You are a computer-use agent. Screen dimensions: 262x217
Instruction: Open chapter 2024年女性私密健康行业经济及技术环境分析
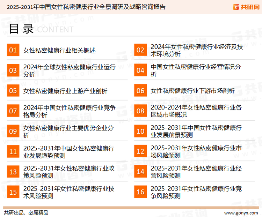click(x=197, y=50)
